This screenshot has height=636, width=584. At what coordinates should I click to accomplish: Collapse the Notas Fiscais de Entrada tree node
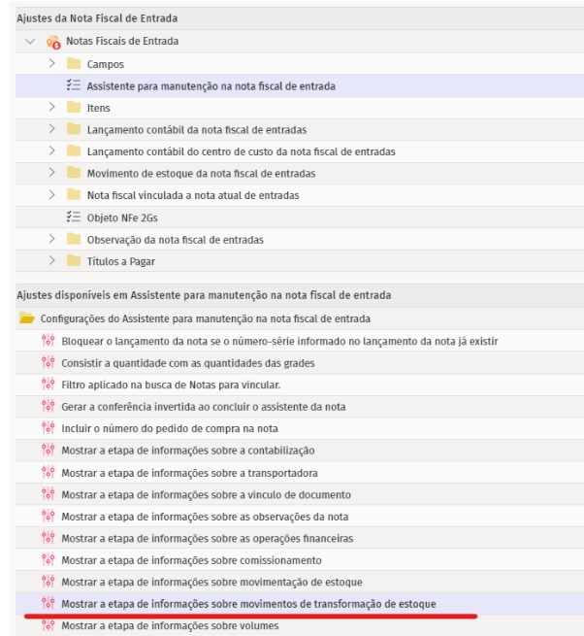[30, 42]
